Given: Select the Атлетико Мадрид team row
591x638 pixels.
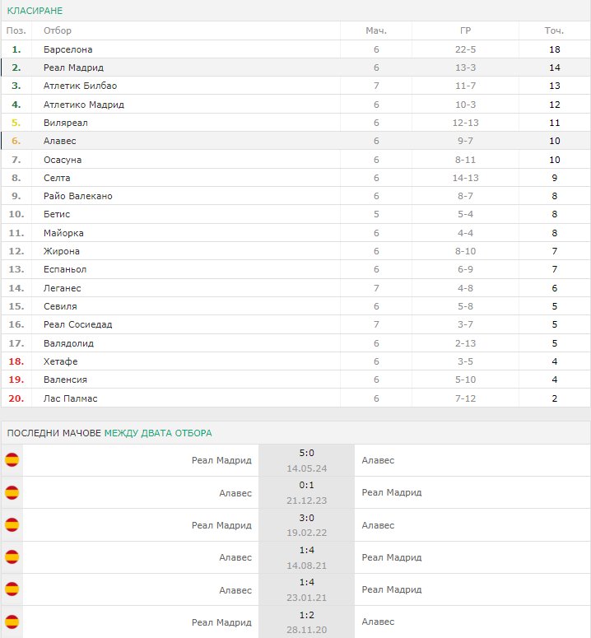Looking at the screenshot, I should pos(295,105).
